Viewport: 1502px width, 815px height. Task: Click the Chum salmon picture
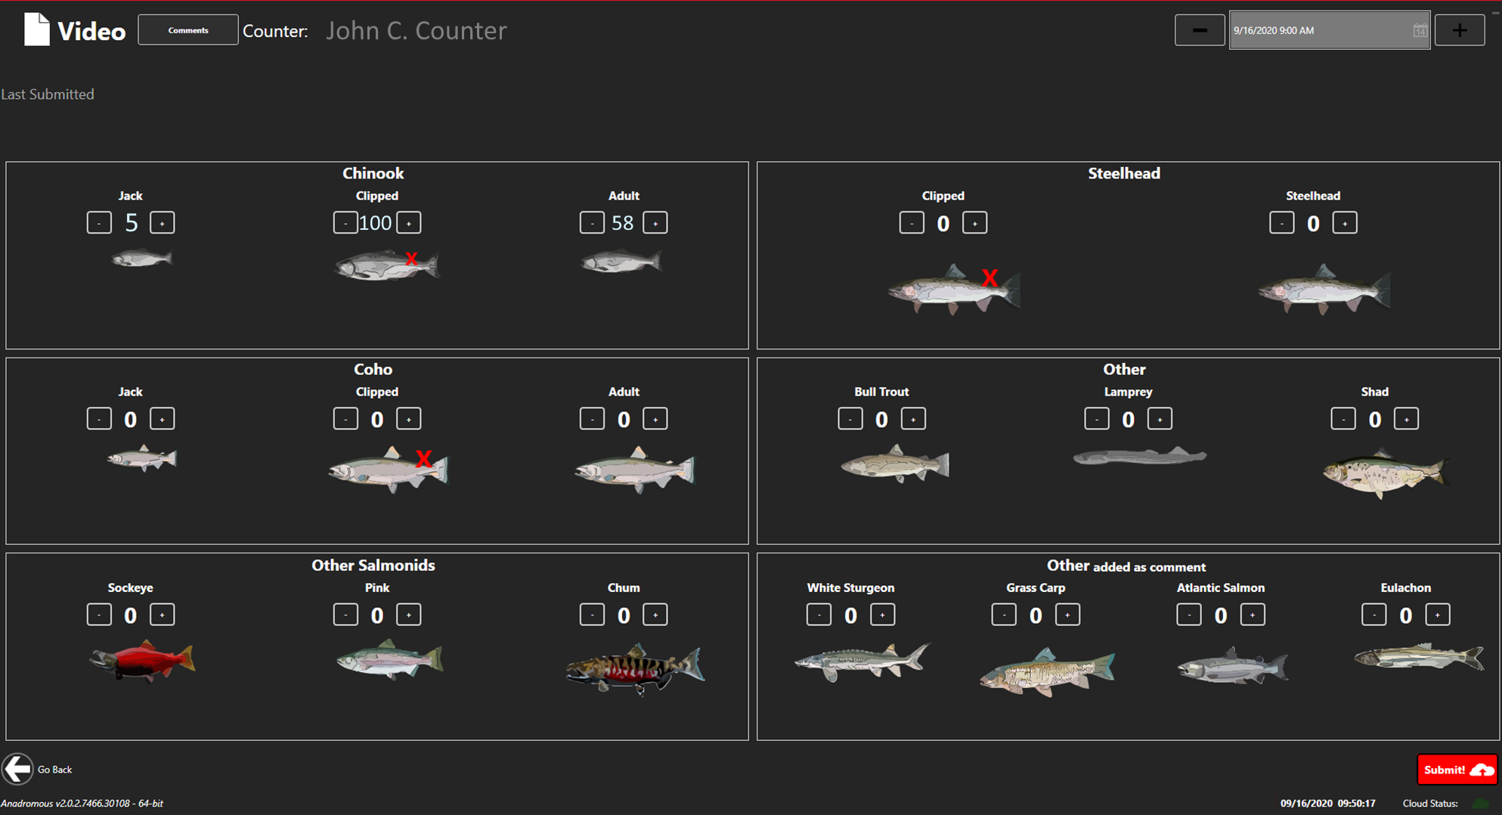(x=635, y=668)
